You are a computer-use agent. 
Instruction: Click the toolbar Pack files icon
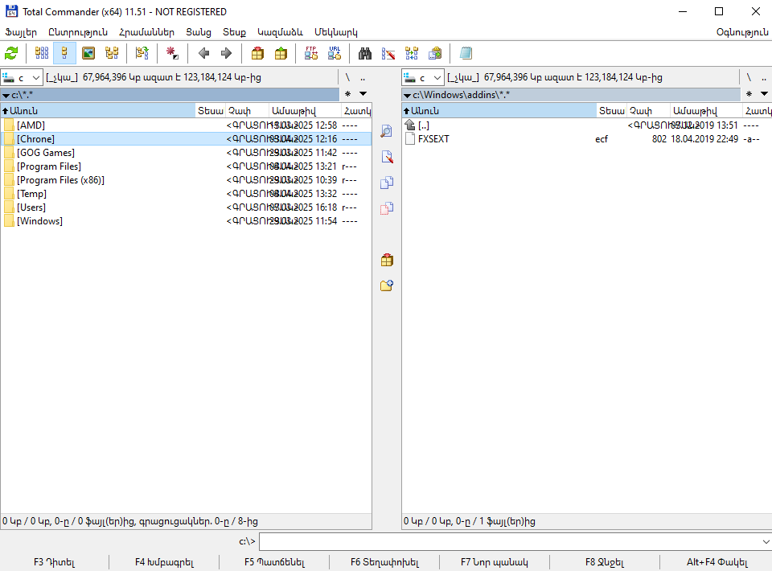pyautogui.click(x=257, y=53)
